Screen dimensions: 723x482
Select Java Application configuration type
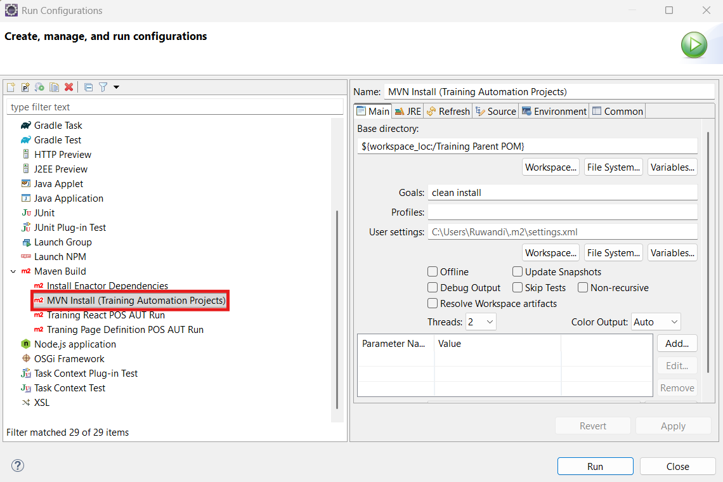coord(68,199)
